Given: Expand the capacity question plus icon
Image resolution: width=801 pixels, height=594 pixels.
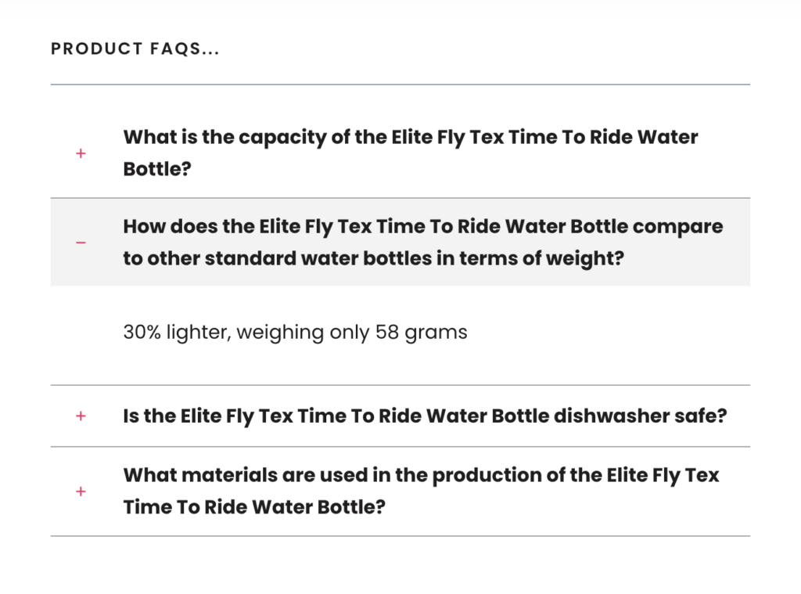Looking at the screenshot, I should (x=81, y=153).
